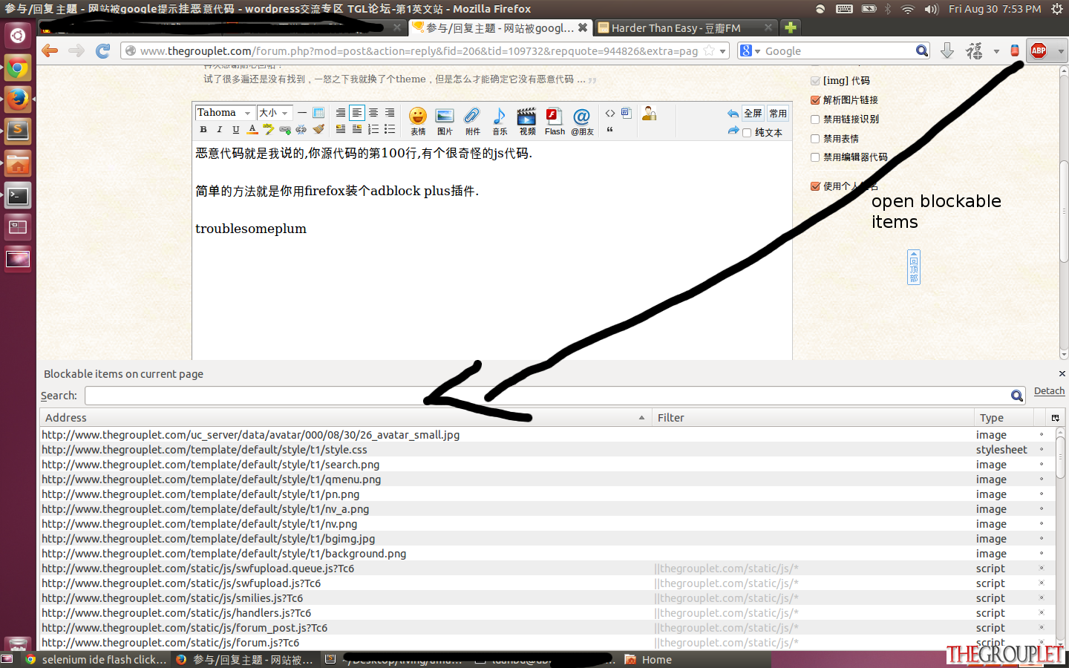Click 全屏 fullscreen editor button
The width and height of the screenshot is (1069, 668).
pyautogui.click(x=753, y=114)
